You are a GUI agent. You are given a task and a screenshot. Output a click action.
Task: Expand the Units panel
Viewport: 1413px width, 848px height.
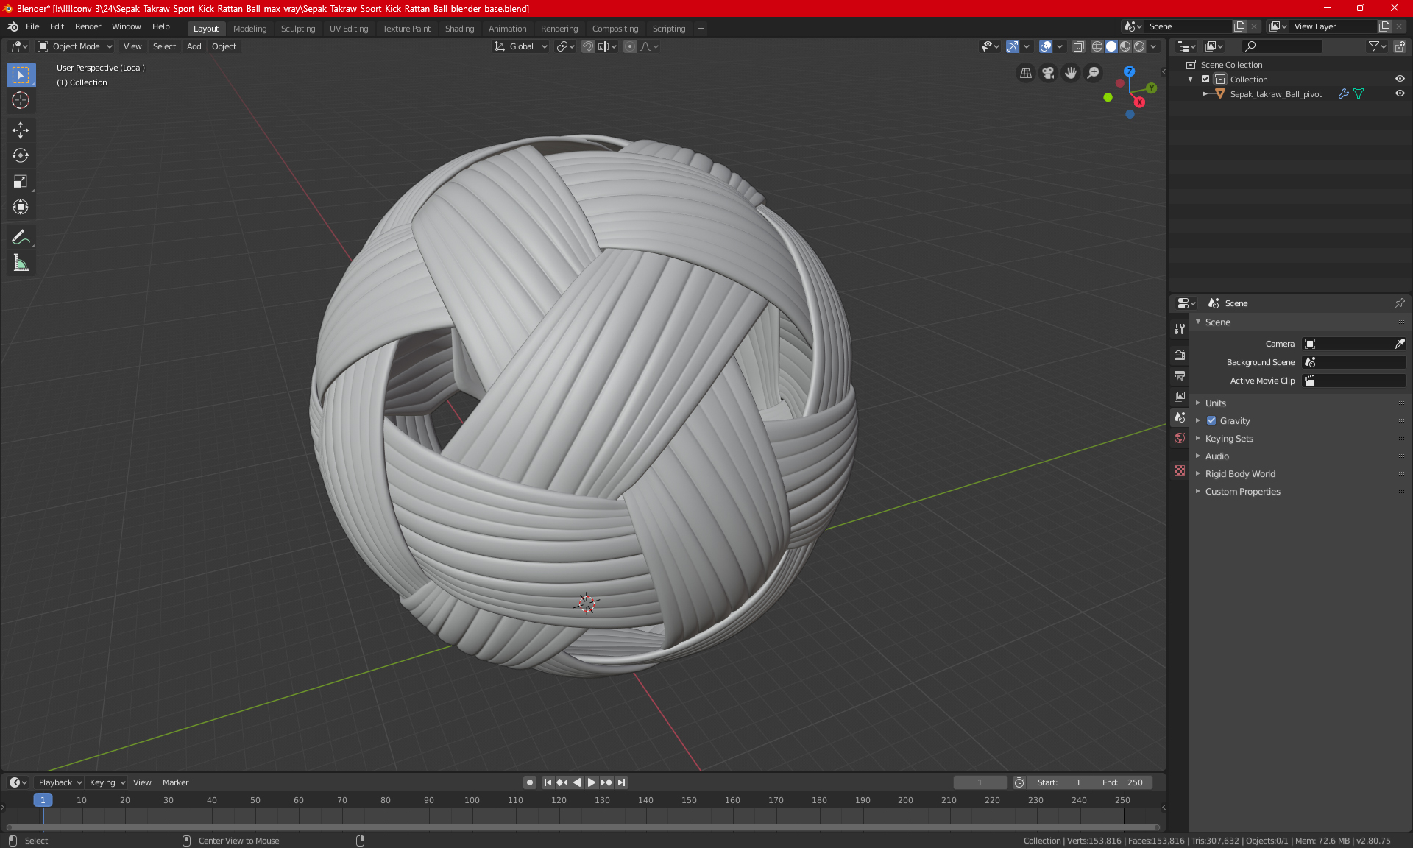(x=1216, y=403)
